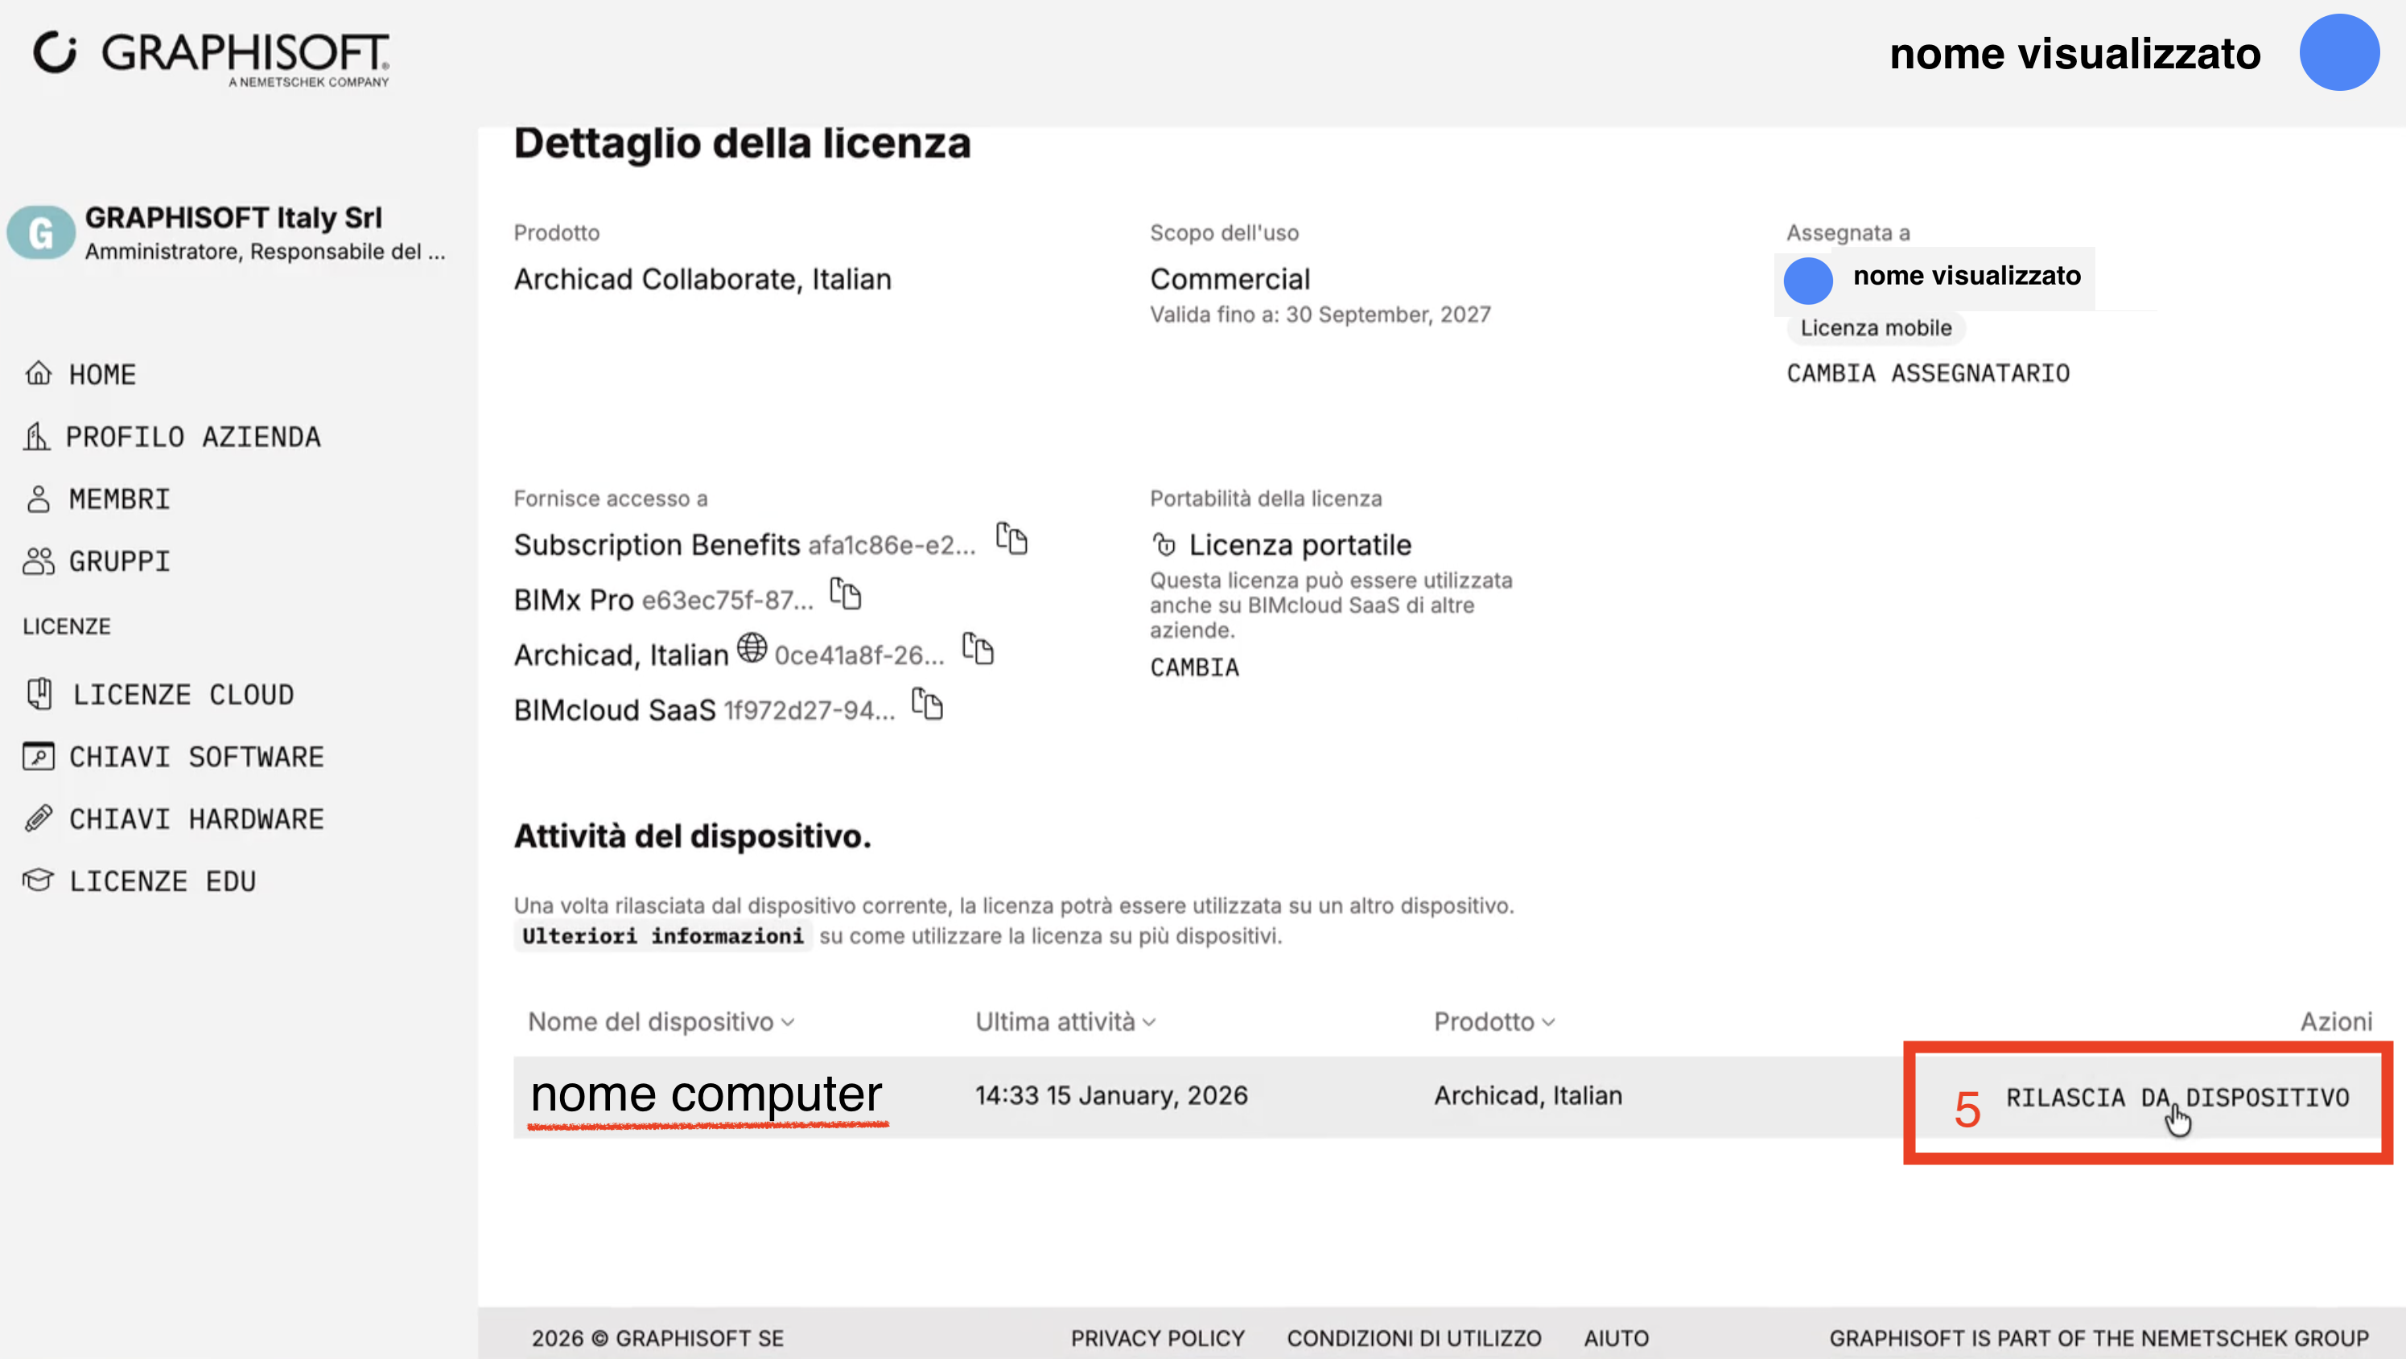2406x1359 pixels.
Task: Open PRIVACY POLICY in footer
Action: (1157, 1336)
